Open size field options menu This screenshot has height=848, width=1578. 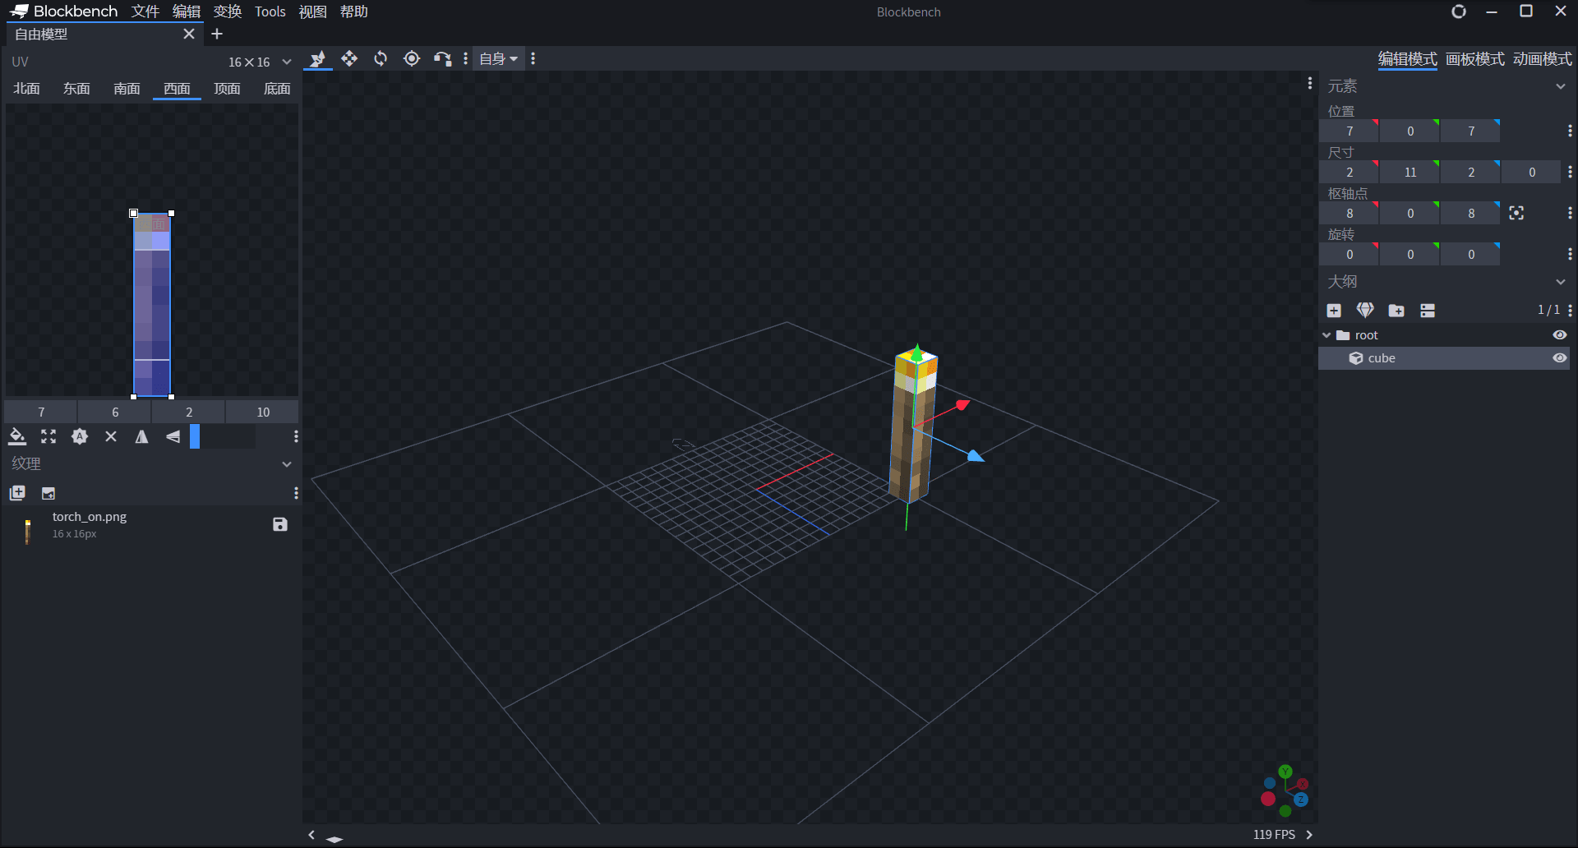[1570, 173]
